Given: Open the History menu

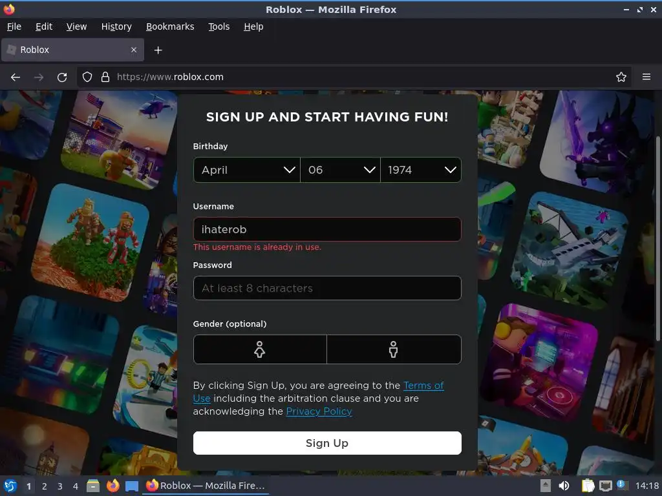Looking at the screenshot, I should tap(116, 26).
